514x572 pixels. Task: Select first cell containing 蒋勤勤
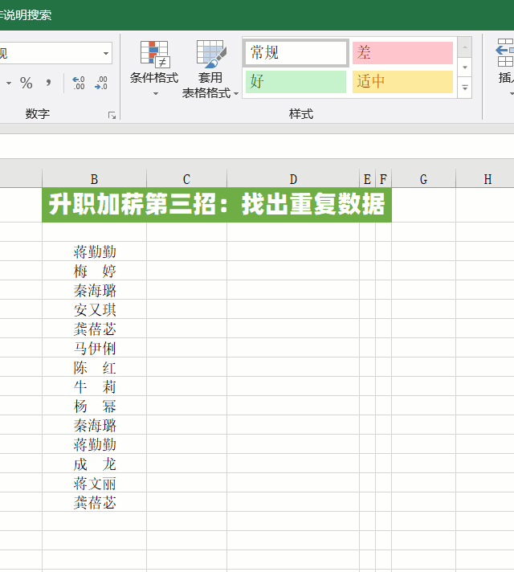click(x=95, y=251)
